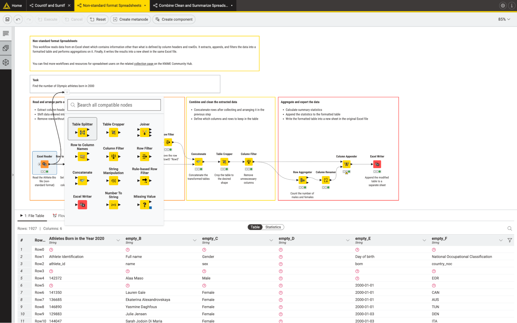Screen dimensions: 517x323
Task: Click the table search magnifier icon
Action: pos(509,228)
